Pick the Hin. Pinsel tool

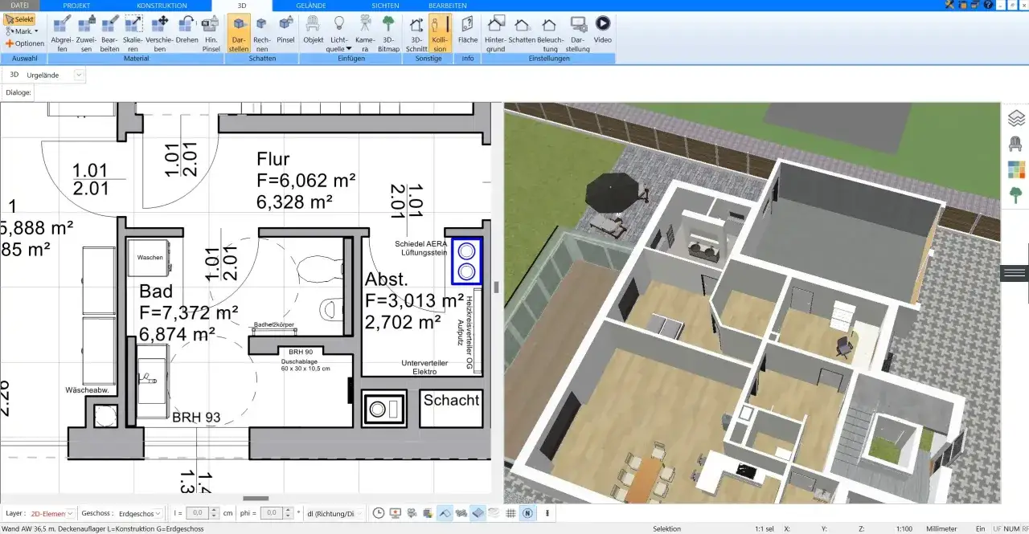[x=211, y=33]
